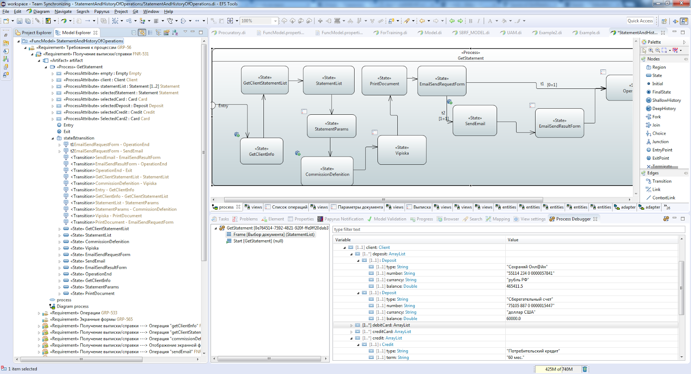Toggle the italic font style button

(x=479, y=21)
